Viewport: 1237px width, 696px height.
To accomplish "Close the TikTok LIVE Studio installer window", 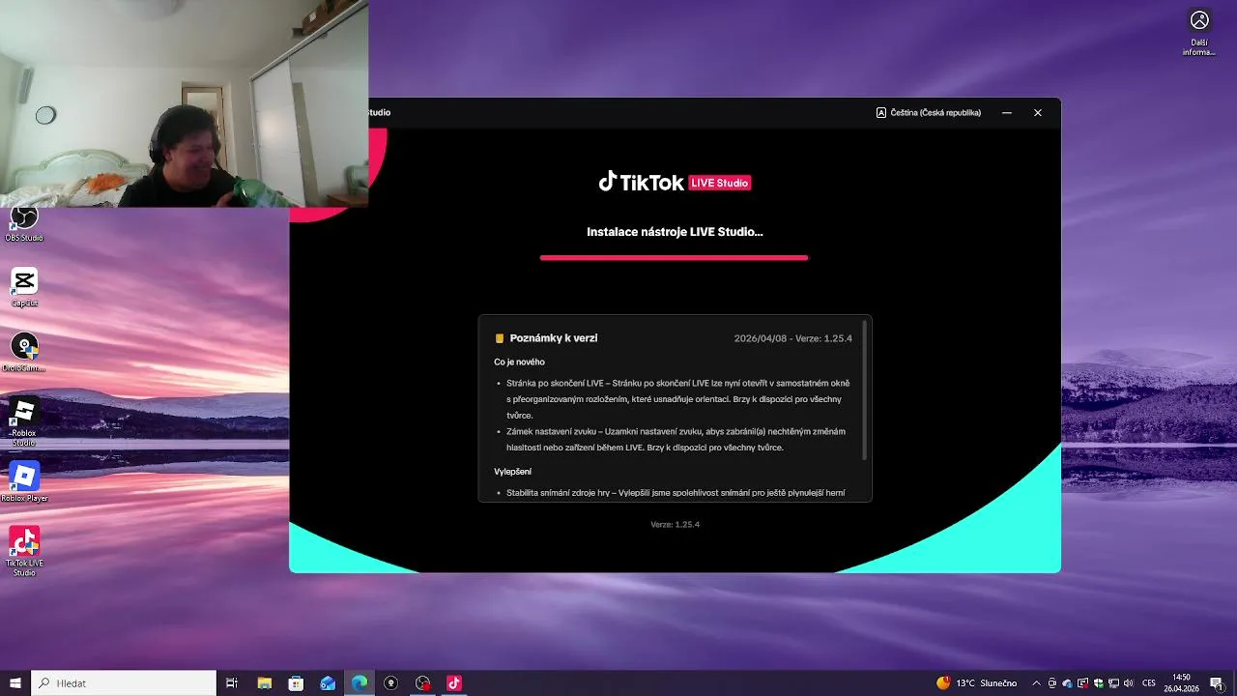I will (x=1038, y=113).
